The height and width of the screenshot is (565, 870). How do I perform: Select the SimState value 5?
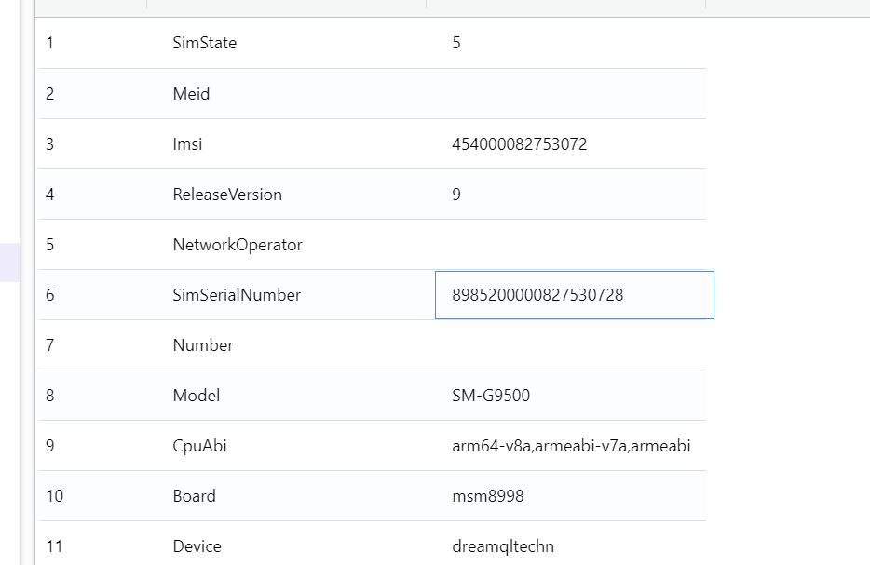(456, 43)
